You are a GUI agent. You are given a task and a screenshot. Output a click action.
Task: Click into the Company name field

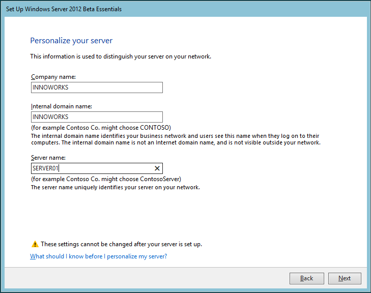97,87
